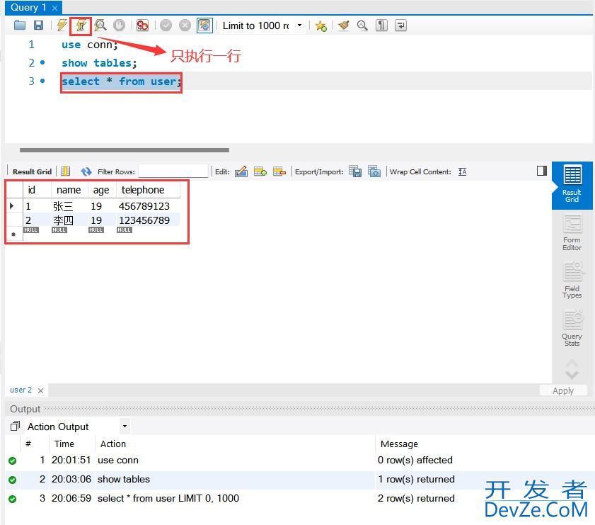595x525 pixels.
Task: Toggle continue-on-error stop icon
Action: click(142, 26)
